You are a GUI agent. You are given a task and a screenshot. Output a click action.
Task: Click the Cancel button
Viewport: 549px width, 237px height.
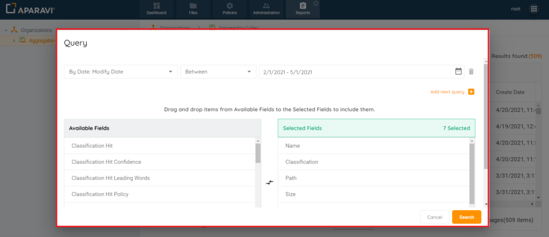tap(434, 217)
